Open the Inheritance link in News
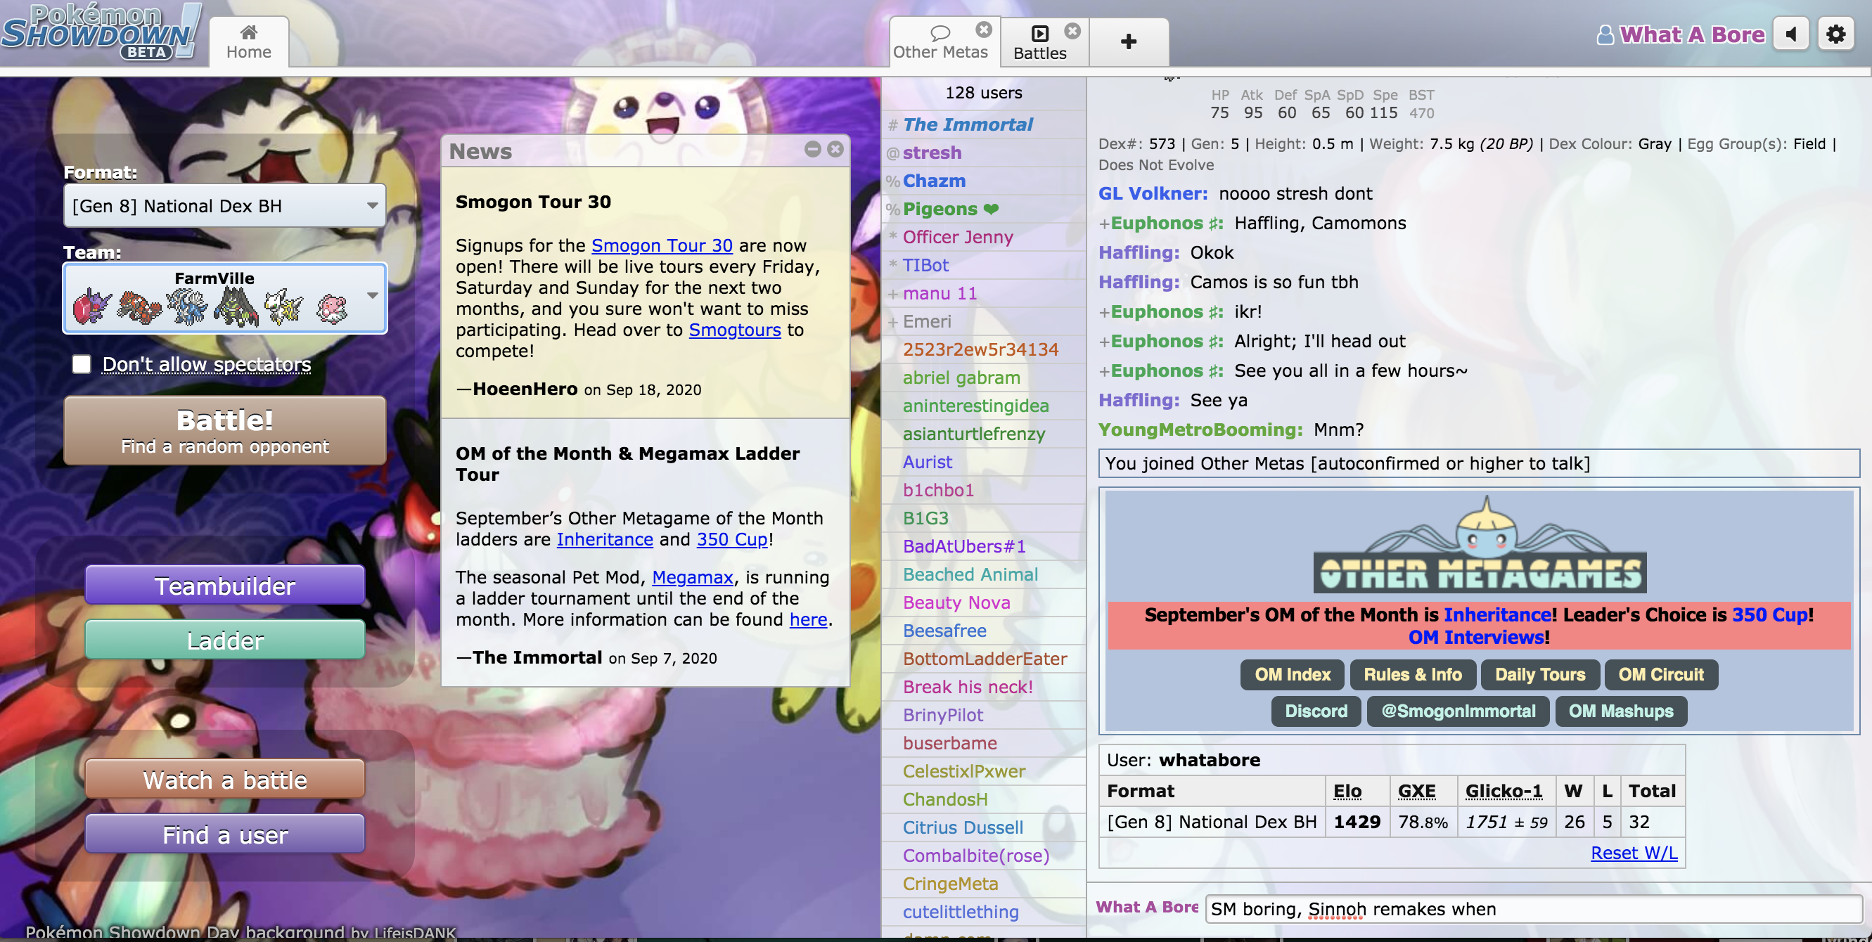Image resolution: width=1872 pixels, height=942 pixels. 605,539
